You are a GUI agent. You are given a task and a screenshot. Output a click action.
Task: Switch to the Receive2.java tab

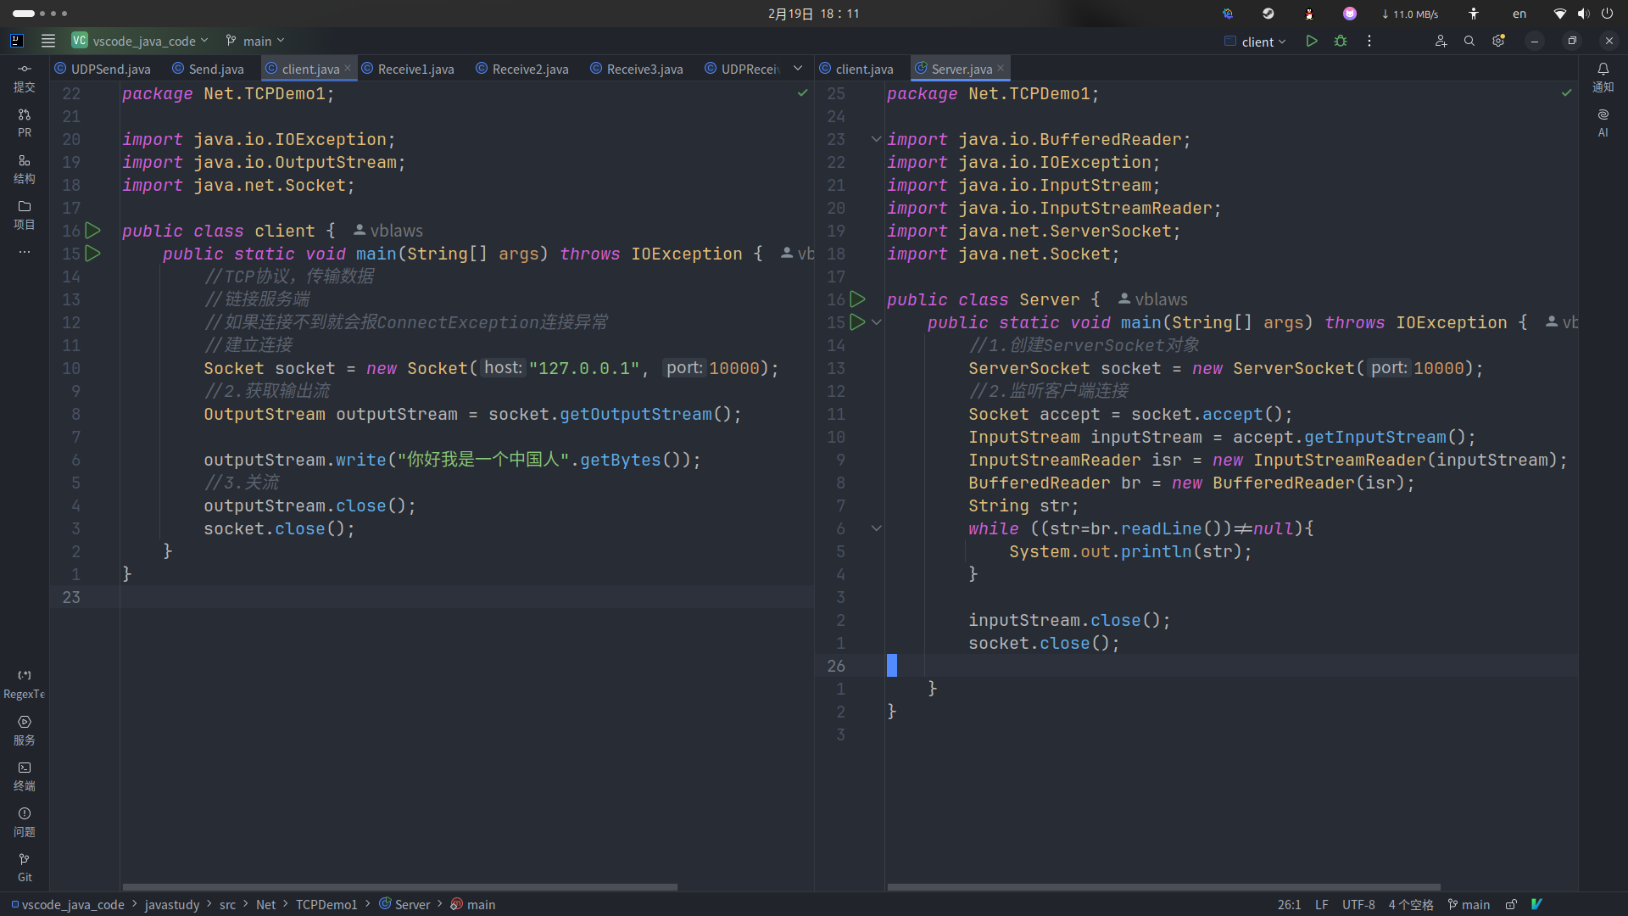click(x=529, y=70)
